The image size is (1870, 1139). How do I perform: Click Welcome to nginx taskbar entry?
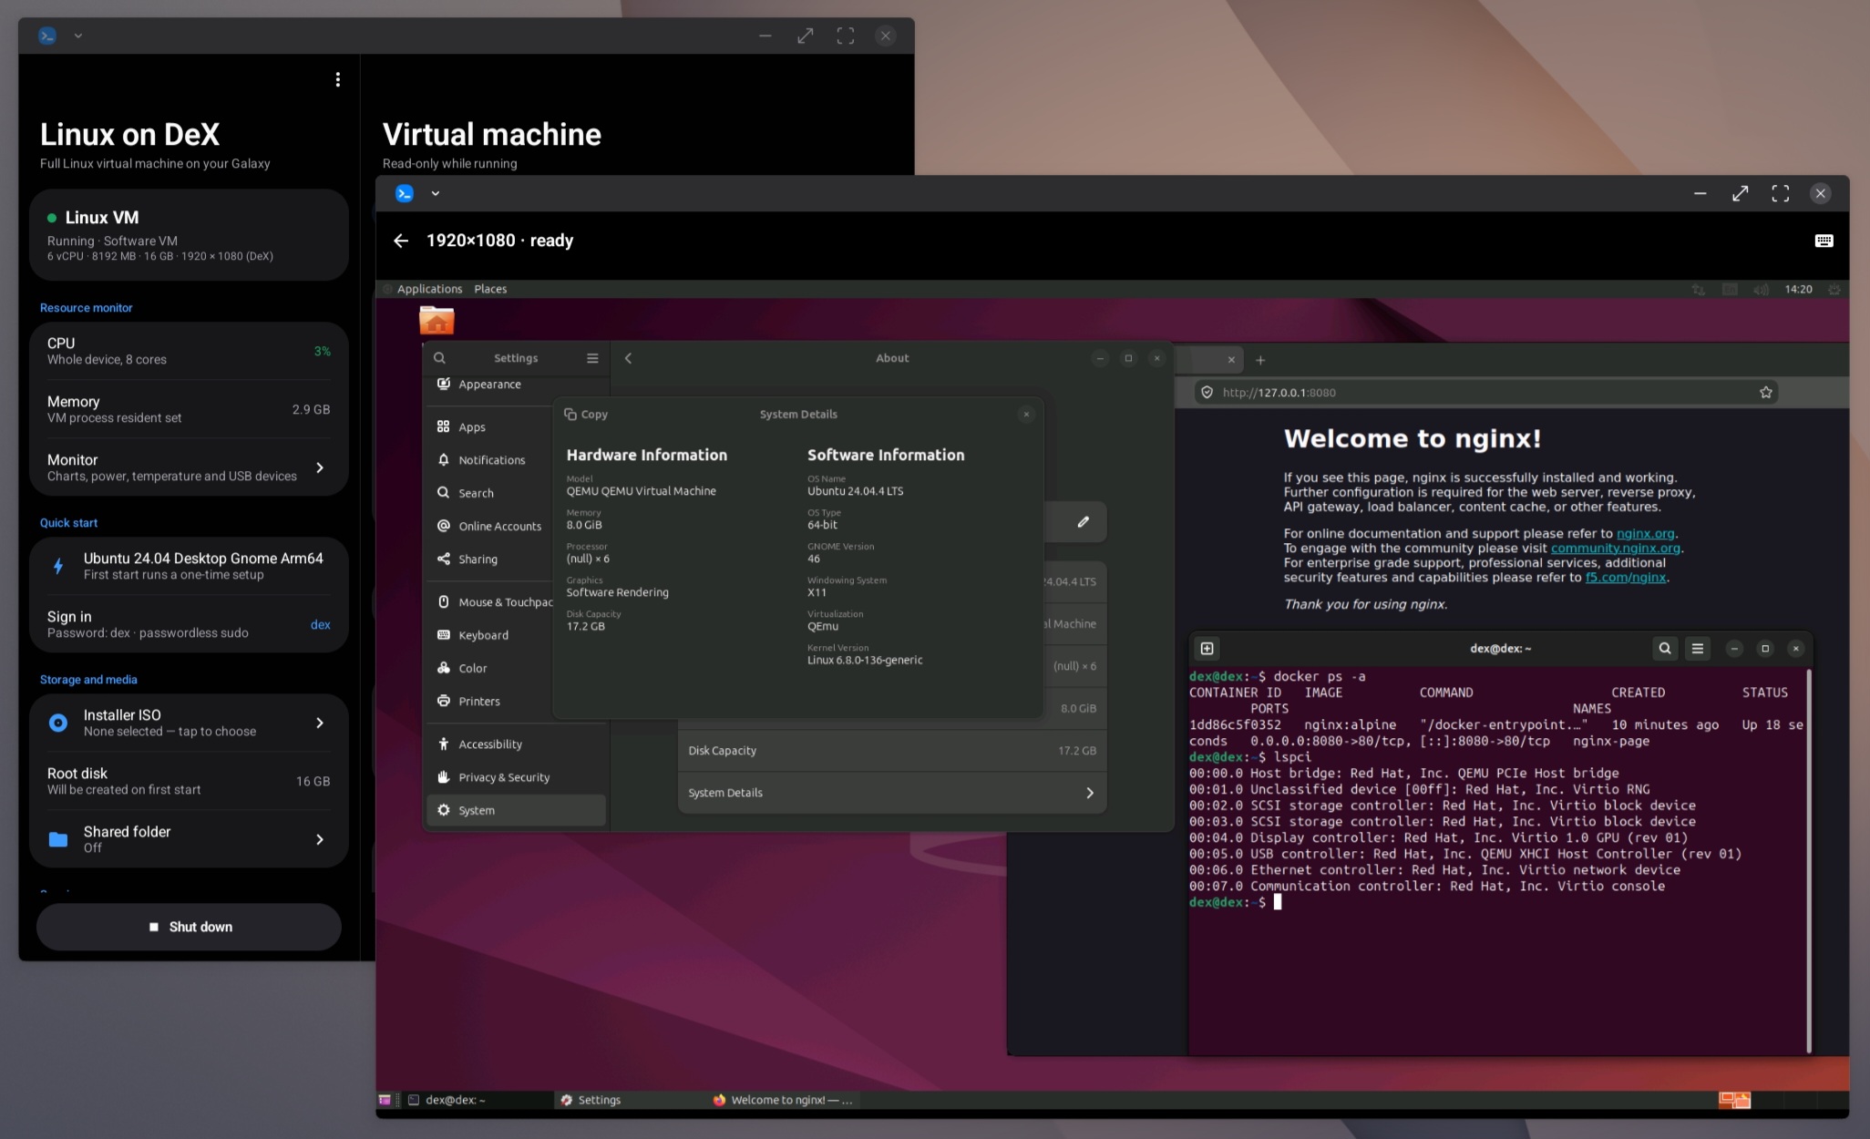click(784, 1100)
